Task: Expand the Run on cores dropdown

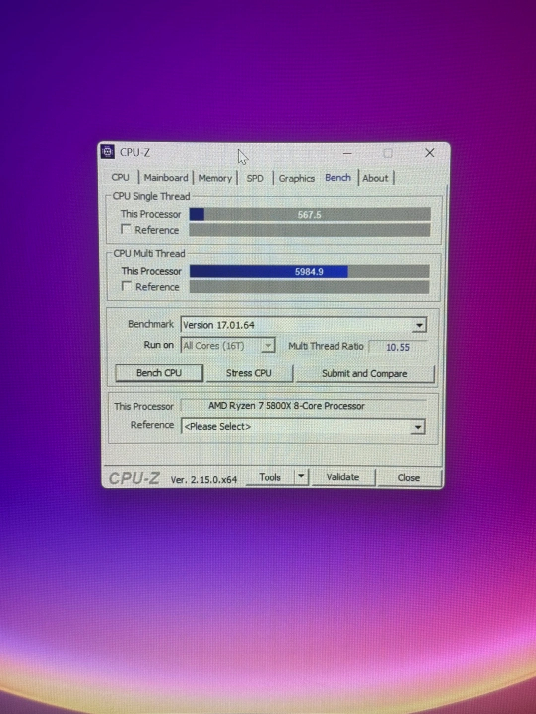Action: [228, 346]
